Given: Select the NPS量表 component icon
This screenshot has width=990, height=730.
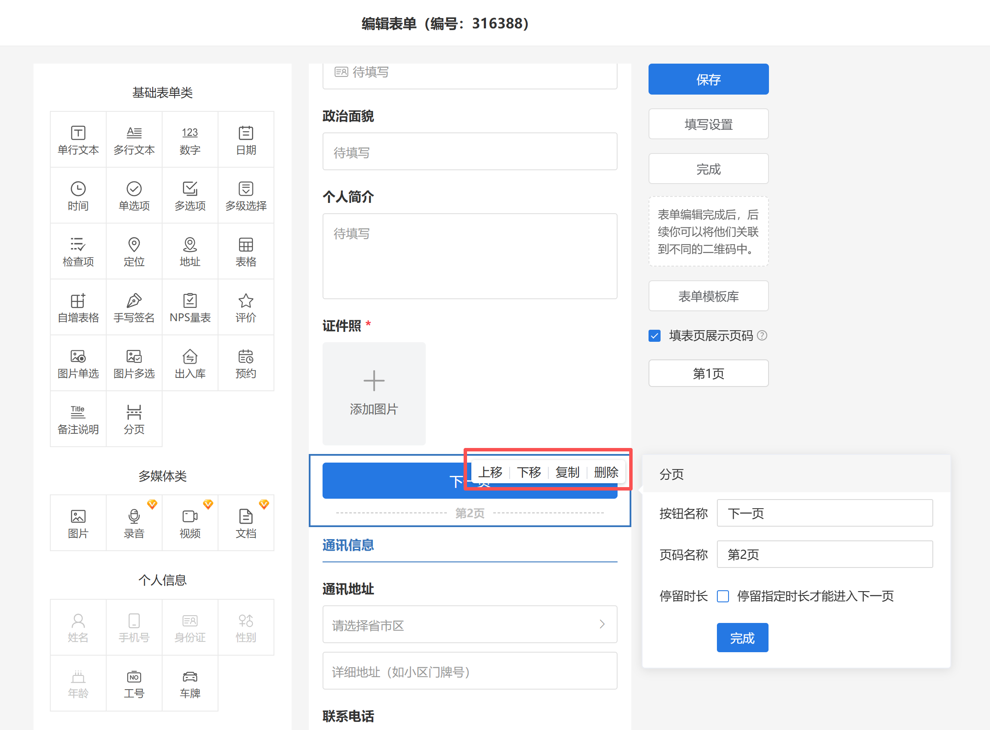Looking at the screenshot, I should coord(190,307).
